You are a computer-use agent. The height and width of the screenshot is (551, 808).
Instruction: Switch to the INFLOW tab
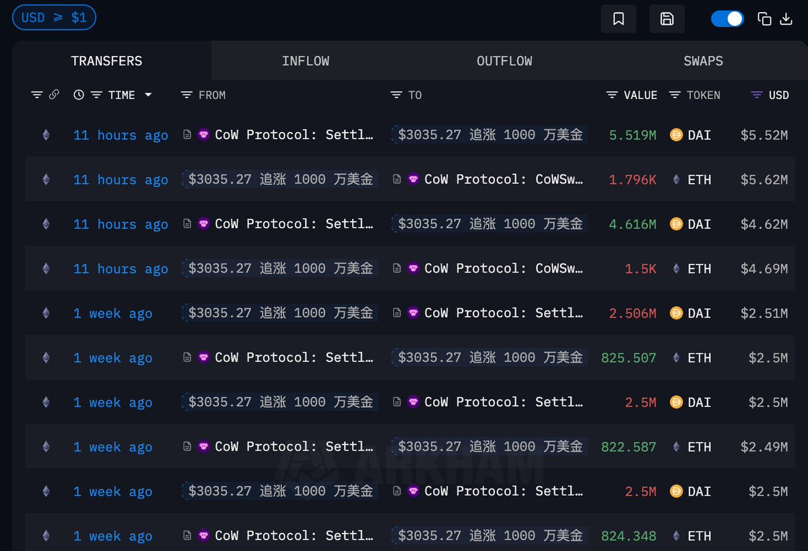pos(305,61)
